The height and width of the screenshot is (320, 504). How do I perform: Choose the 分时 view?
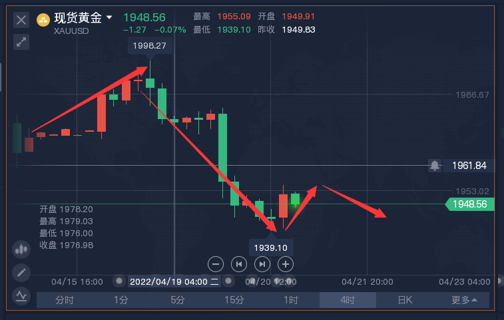pos(65,300)
